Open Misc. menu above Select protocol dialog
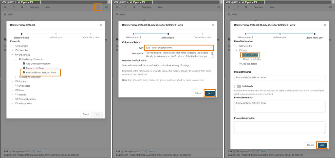335x158 pixels. (x=48, y=7)
